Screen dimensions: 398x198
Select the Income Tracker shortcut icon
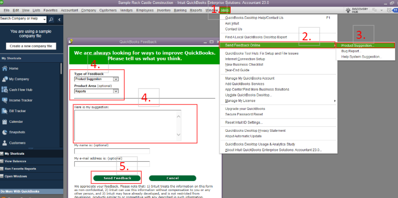(4, 100)
